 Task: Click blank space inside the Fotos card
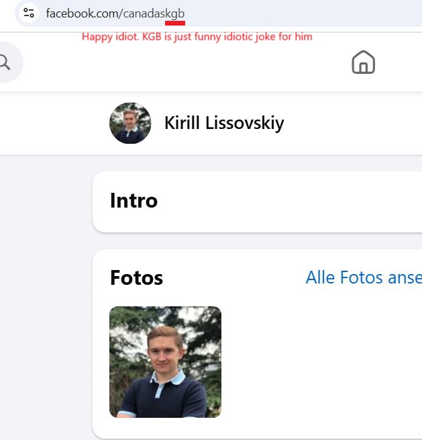(319, 362)
